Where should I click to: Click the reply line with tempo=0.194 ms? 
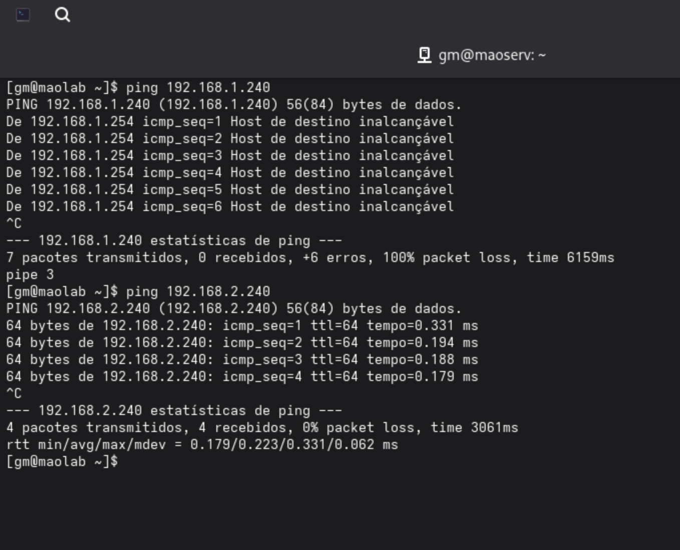coord(241,342)
